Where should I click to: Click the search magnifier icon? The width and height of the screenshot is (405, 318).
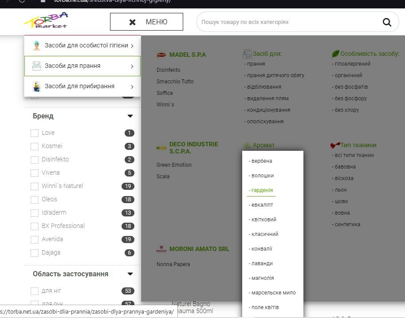tap(387, 22)
